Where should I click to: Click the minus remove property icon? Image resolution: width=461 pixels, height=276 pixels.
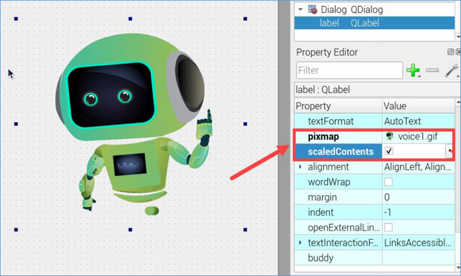click(432, 70)
